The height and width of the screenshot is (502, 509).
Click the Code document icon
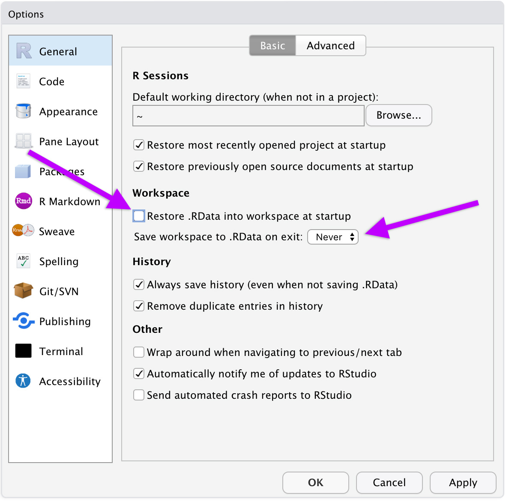click(x=24, y=81)
